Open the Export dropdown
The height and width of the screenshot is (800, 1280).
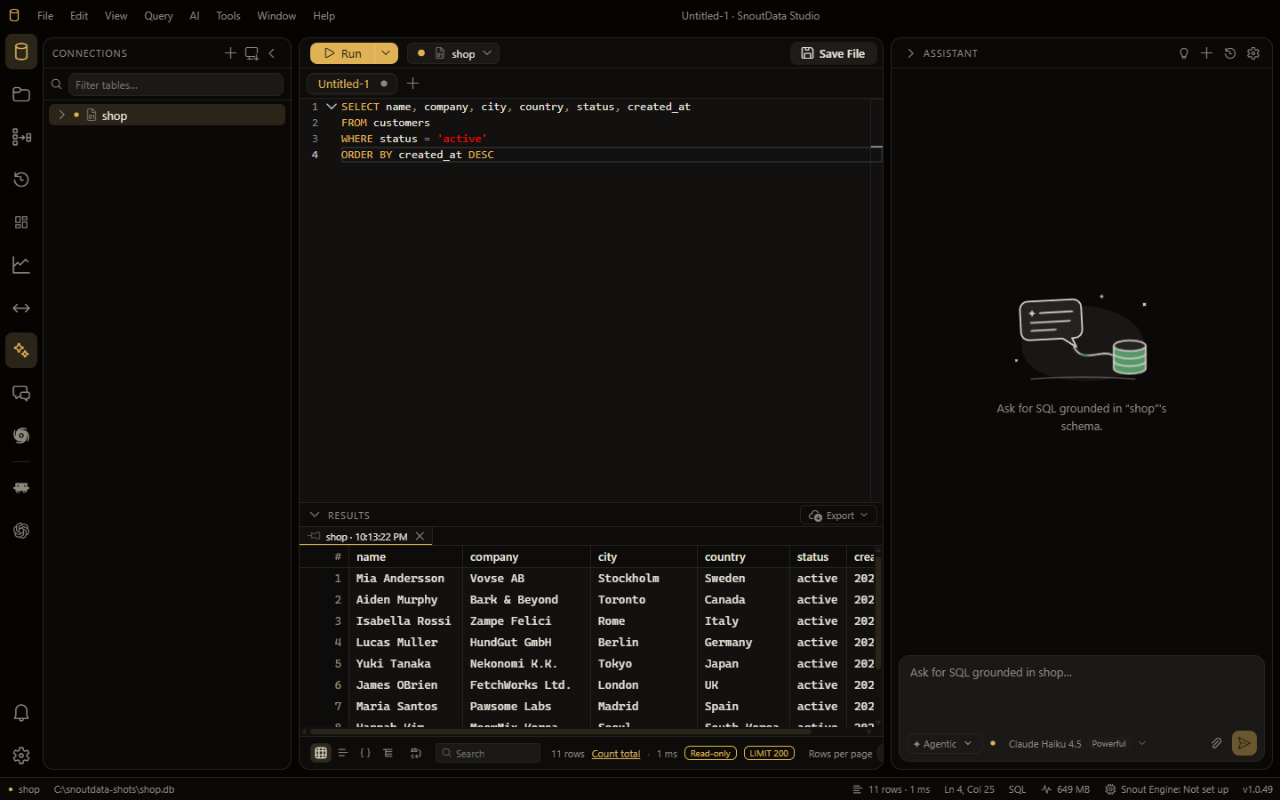click(x=838, y=516)
